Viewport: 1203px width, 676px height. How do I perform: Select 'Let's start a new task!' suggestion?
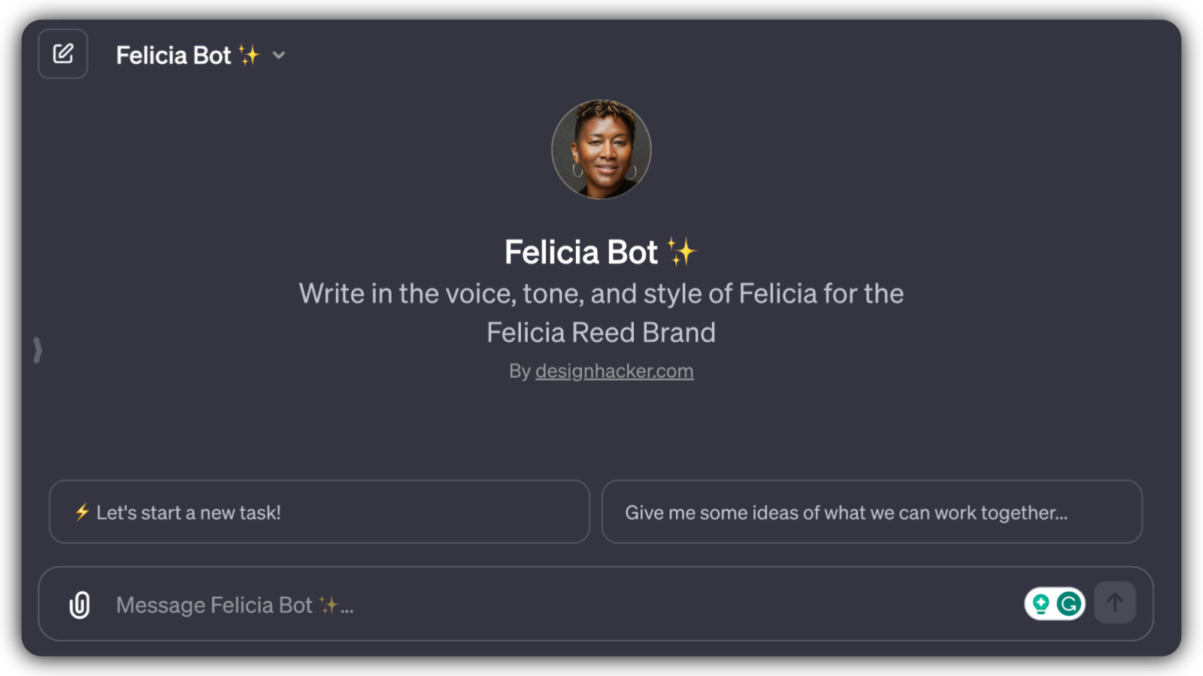(x=319, y=512)
